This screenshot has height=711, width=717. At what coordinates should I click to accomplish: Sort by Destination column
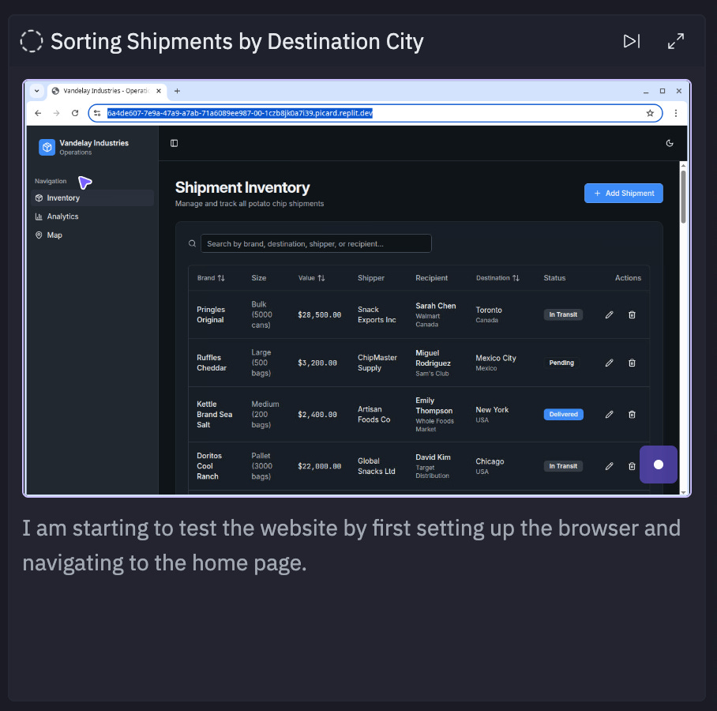click(497, 278)
